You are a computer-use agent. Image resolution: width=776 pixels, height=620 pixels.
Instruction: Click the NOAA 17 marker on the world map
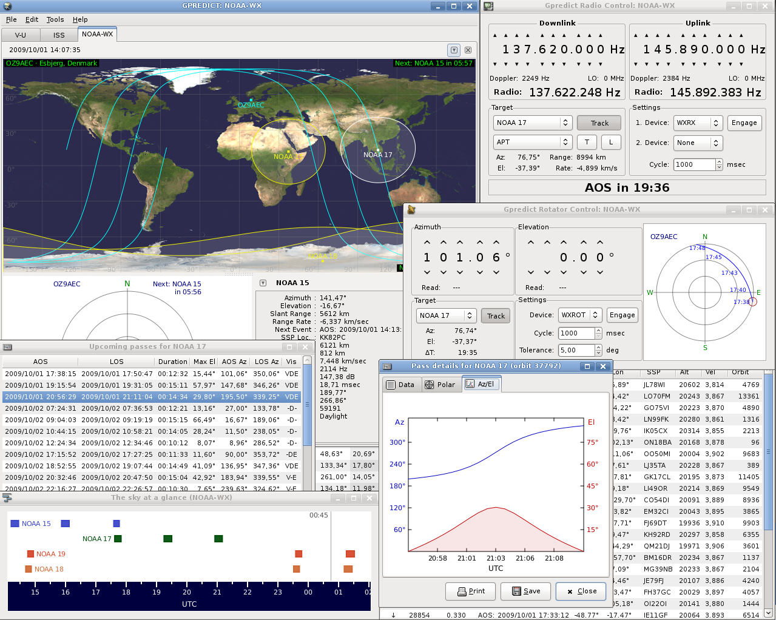(x=377, y=150)
